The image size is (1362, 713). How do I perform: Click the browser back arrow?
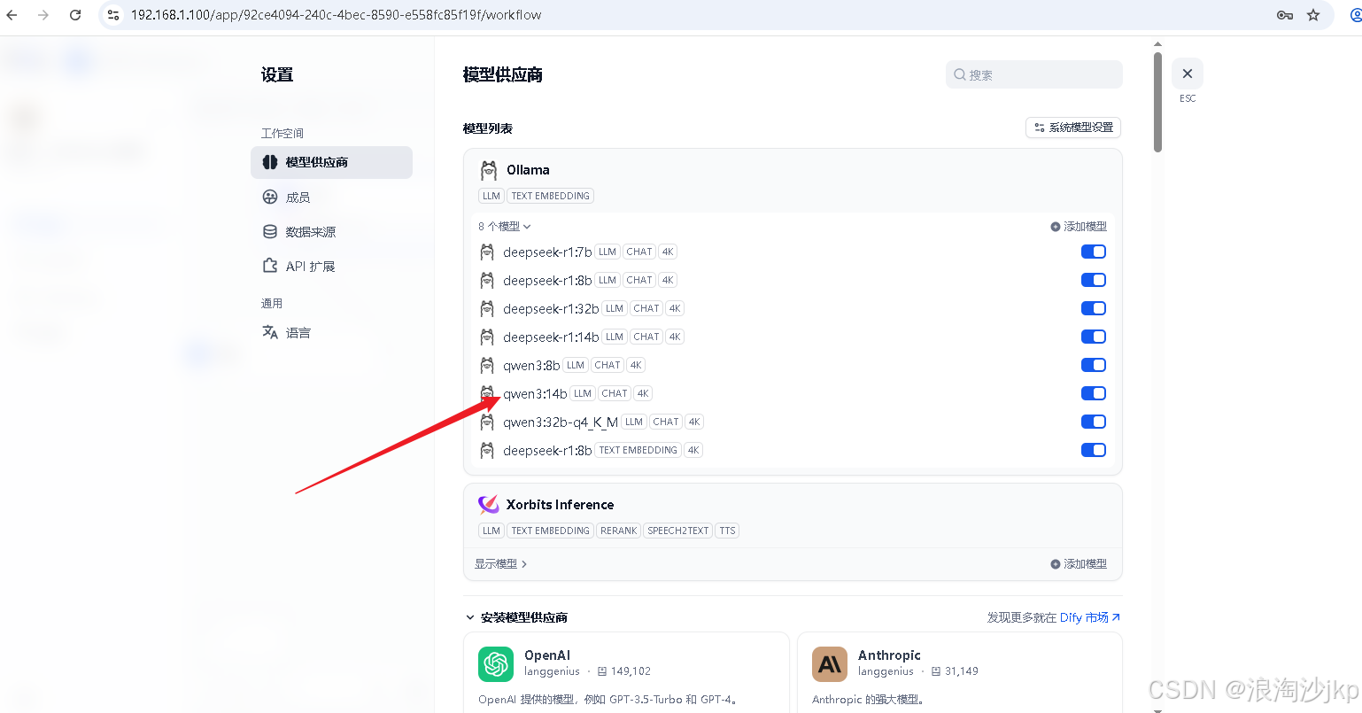[x=12, y=15]
